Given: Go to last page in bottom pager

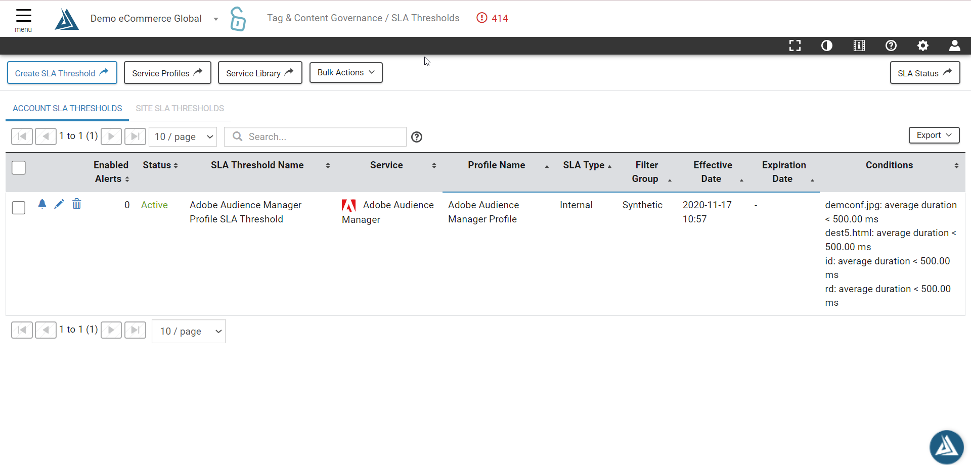Looking at the screenshot, I should click(135, 330).
